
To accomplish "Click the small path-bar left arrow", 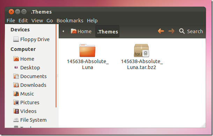I will coord(63,31).
